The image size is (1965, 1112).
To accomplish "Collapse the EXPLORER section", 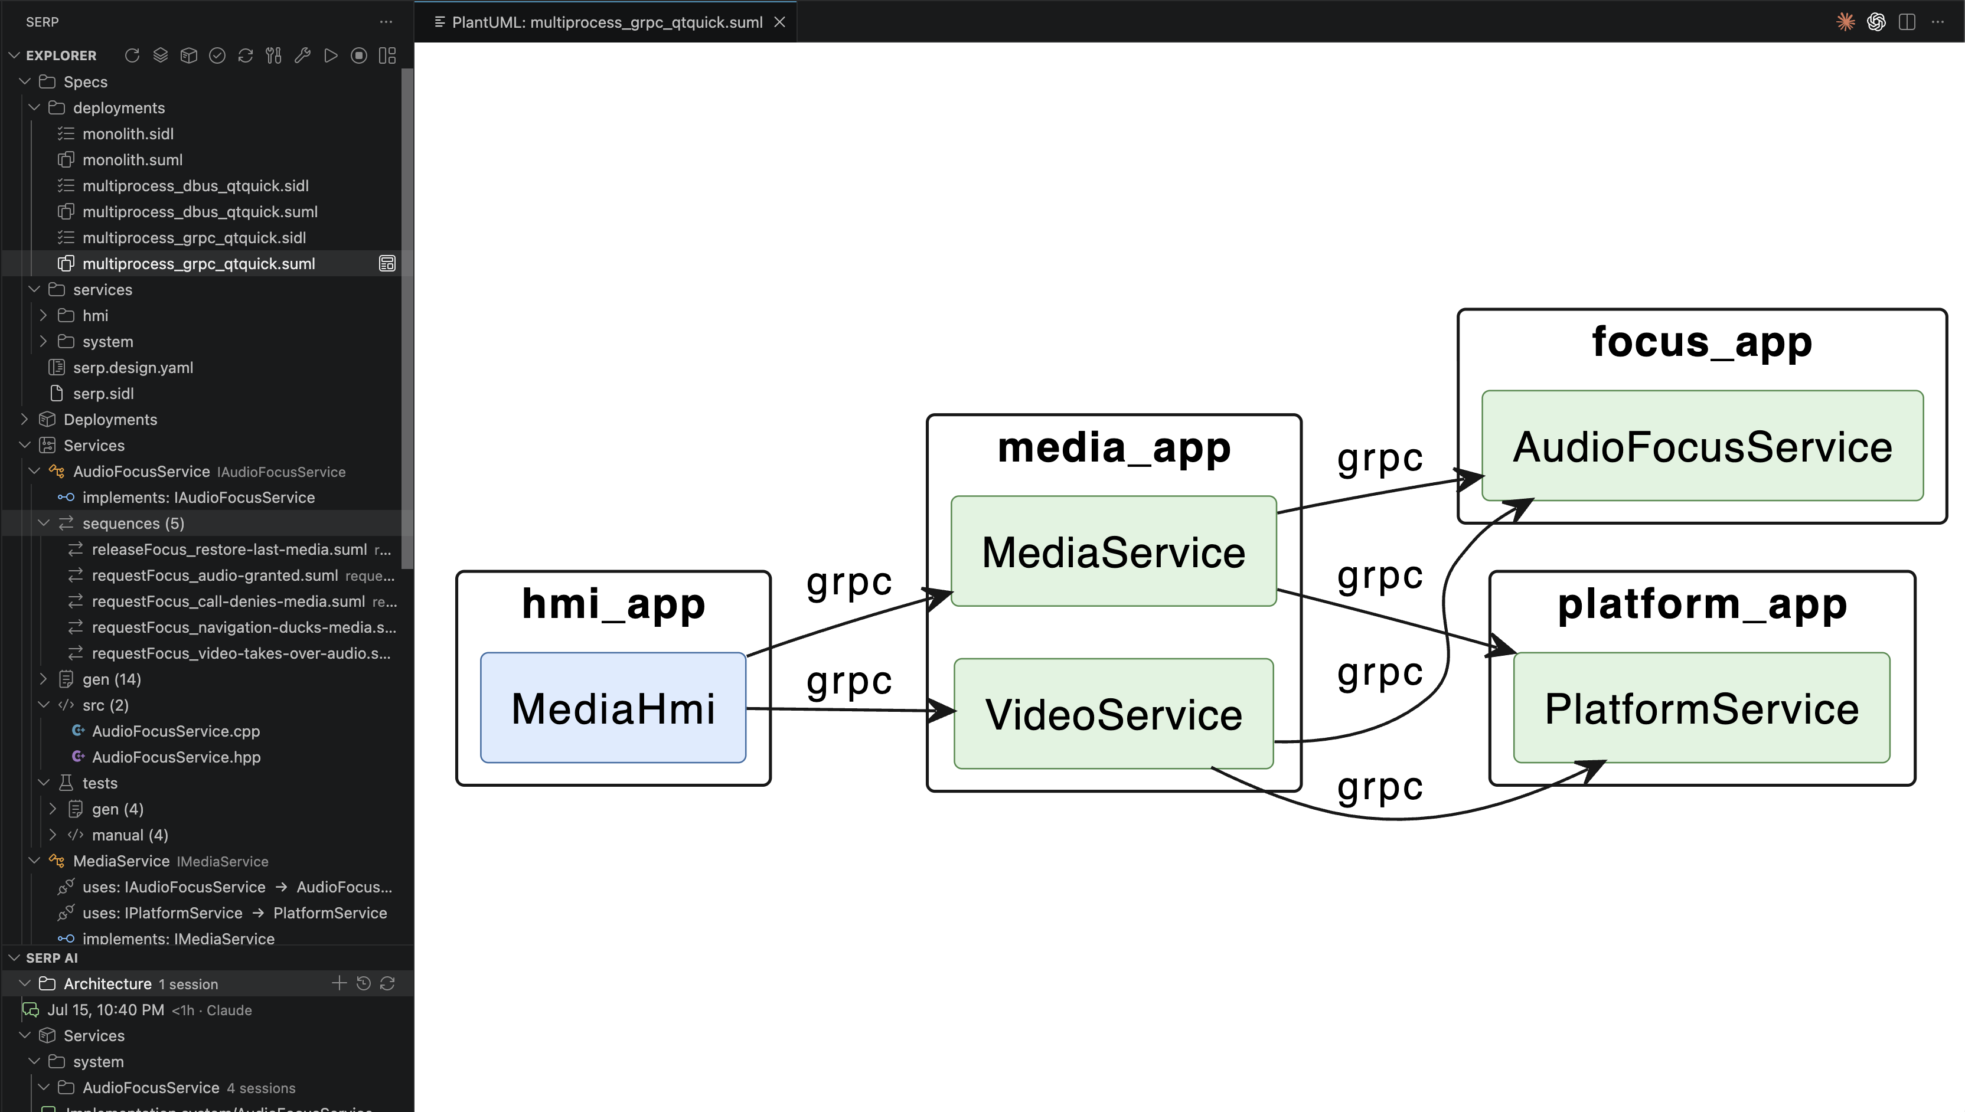I will pyautogui.click(x=14, y=55).
